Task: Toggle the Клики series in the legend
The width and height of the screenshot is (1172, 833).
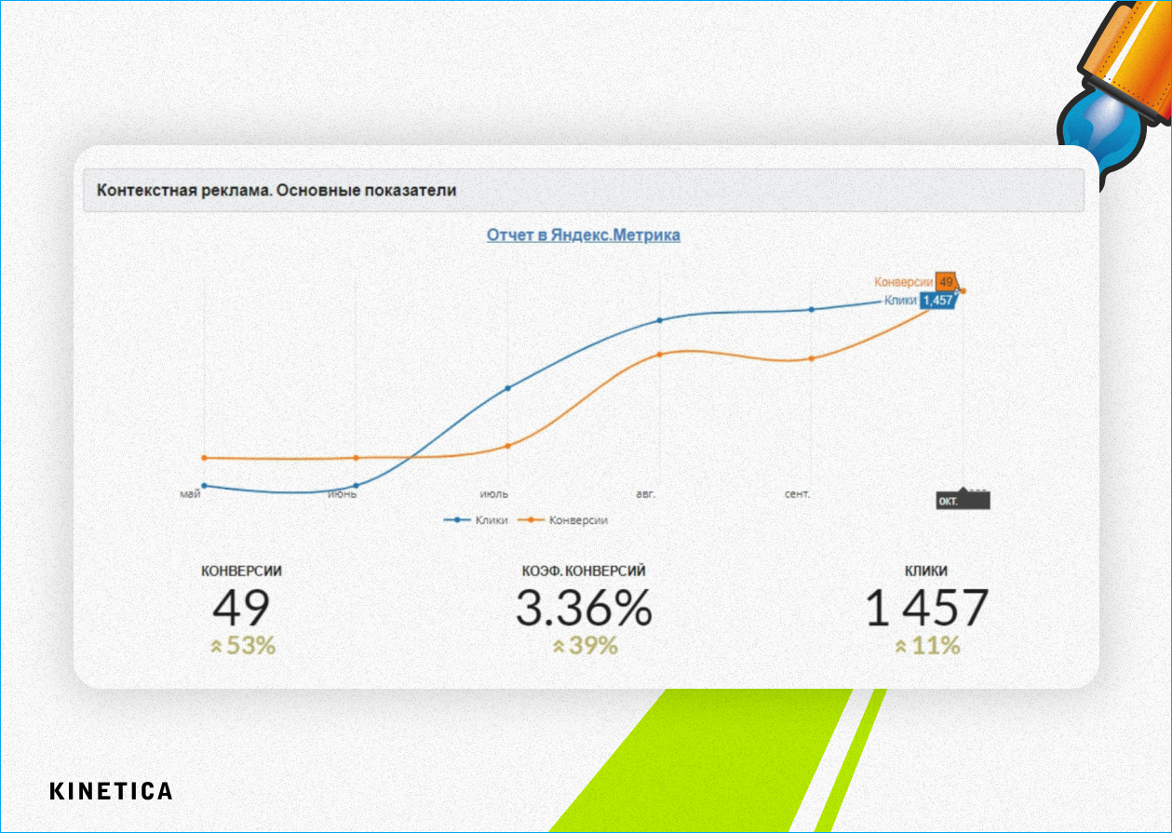Action: click(476, 520)
